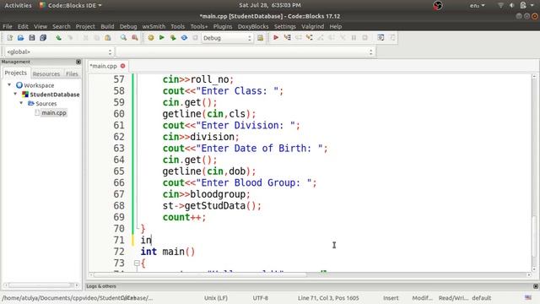Open the File menu
This screenshot has width=540, height=304.
8,26
